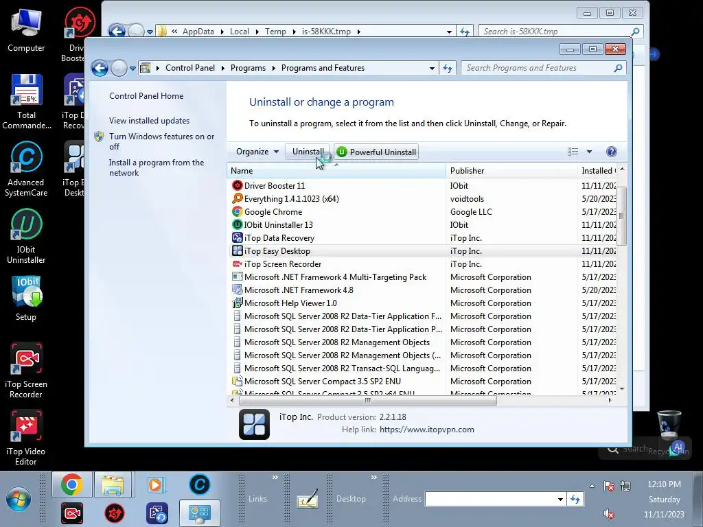This screenshot has height=527, width=703.
Task: Click the Uninstall toolbar button
Action: [x=308, y=152]
